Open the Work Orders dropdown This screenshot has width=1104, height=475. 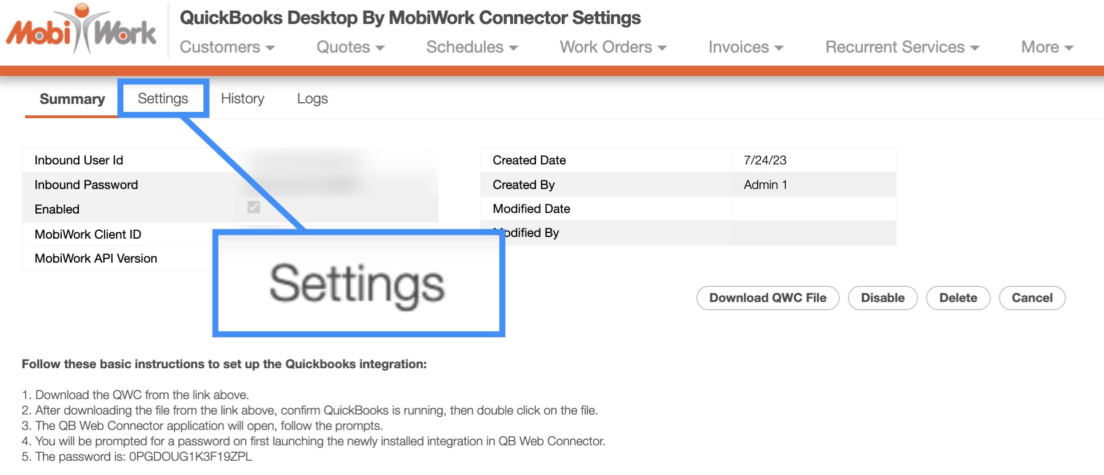[613, 47]
